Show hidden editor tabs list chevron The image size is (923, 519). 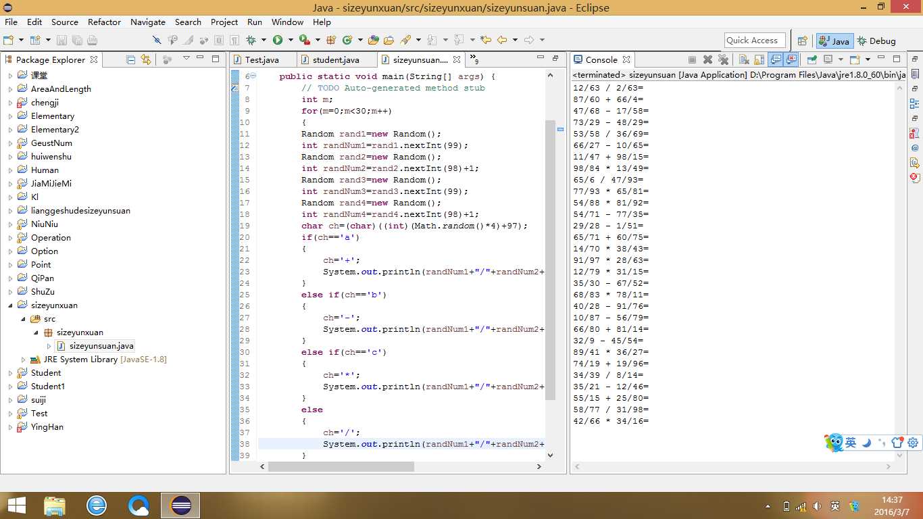click(474, 59)
